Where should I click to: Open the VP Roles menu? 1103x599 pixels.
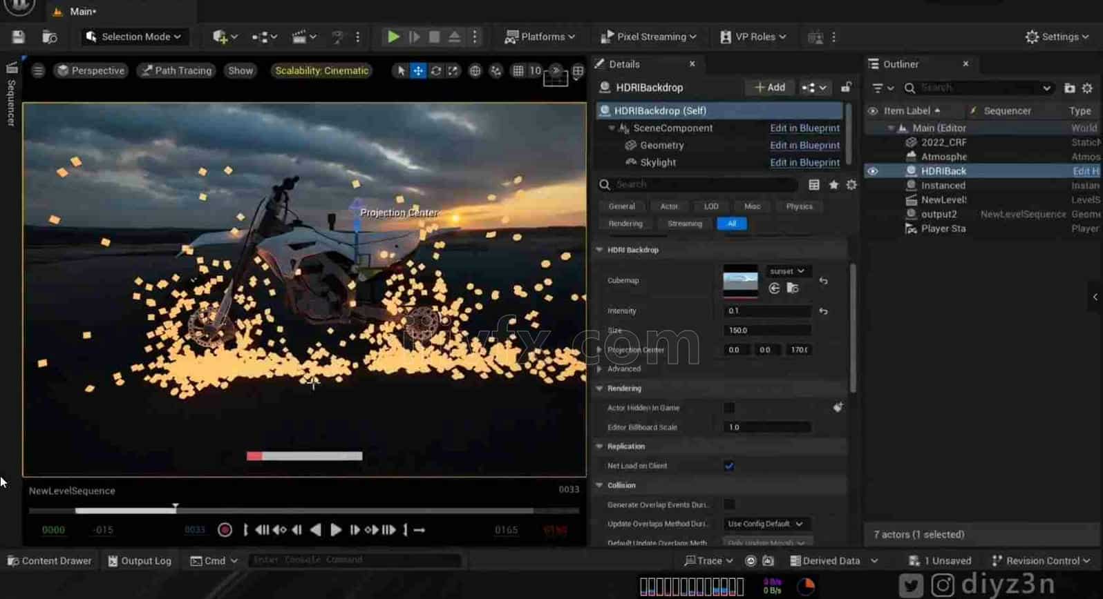[753, 37]
